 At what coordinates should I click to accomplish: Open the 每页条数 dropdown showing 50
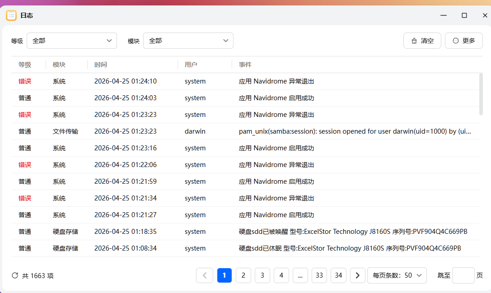397,275
